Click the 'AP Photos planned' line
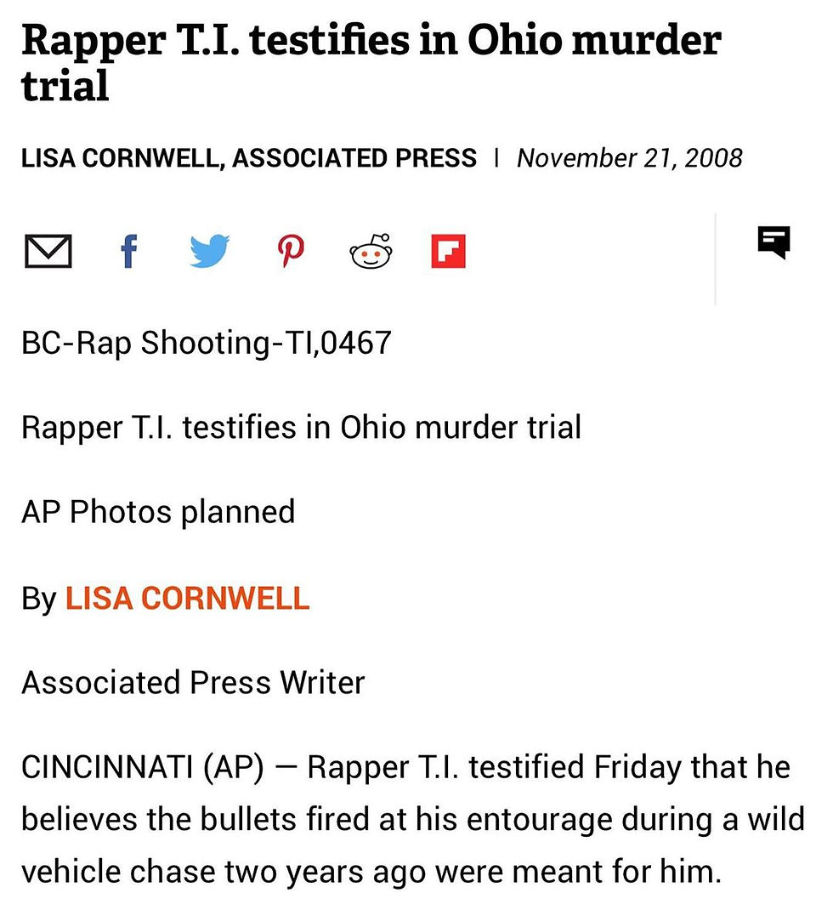Screen dimensions: 833x910 pyautogui.click(x=158, y=512)
